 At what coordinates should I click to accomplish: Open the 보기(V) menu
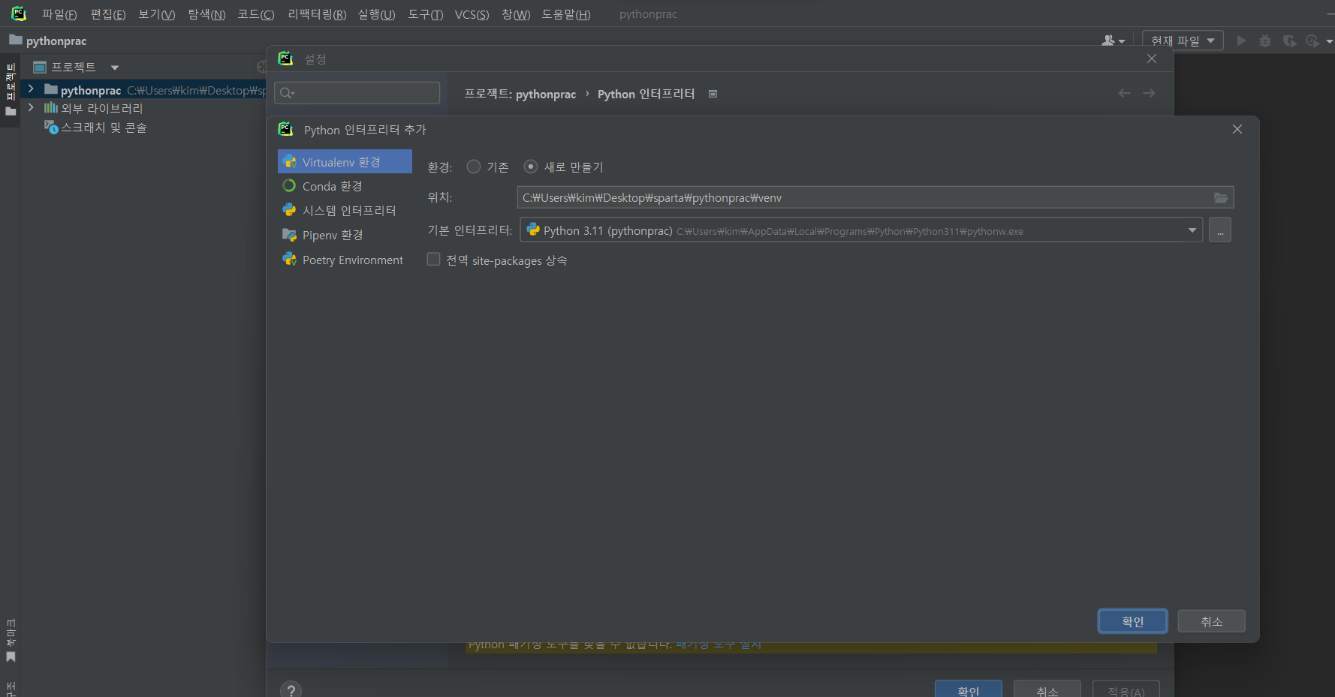[156, 14]
